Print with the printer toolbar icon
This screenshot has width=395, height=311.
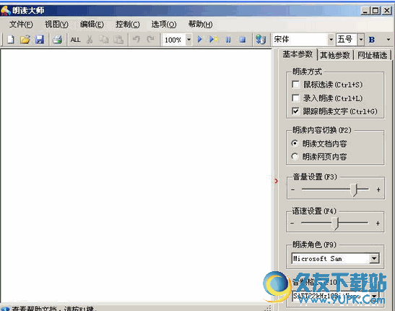[58, 40]
